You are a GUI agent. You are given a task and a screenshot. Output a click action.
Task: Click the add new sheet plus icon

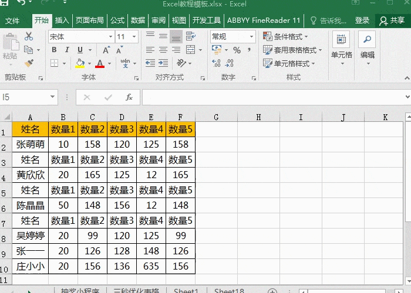point(272,291)
